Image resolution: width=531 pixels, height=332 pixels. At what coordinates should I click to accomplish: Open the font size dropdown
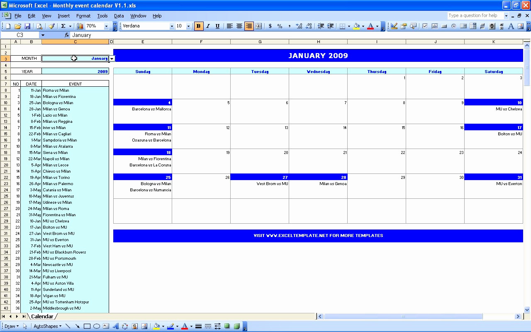(188, 26)
